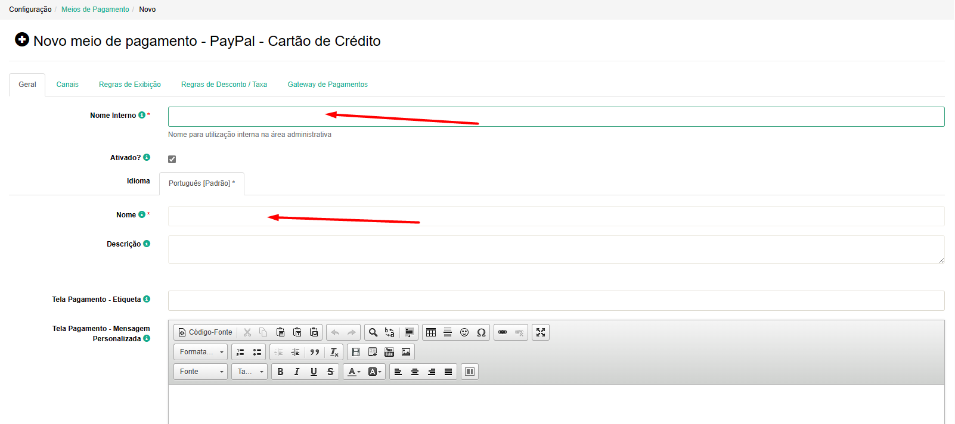The image size is (955, 424).
Task: Click the Decrease Indent icon
Action: click(278, 352)
